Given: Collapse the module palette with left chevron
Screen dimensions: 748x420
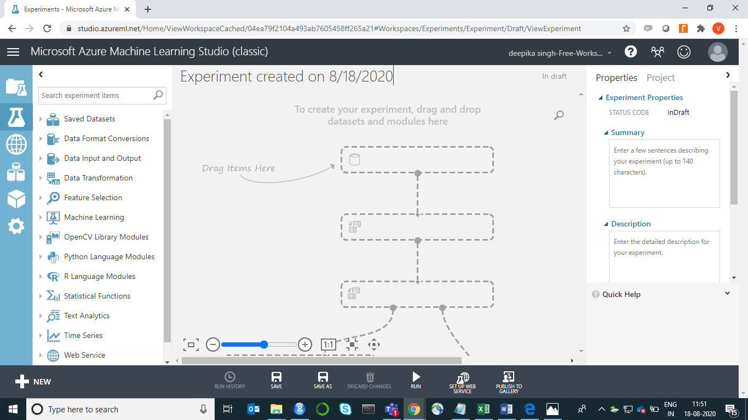Looking at the screenshot, I should click(41, 75).
